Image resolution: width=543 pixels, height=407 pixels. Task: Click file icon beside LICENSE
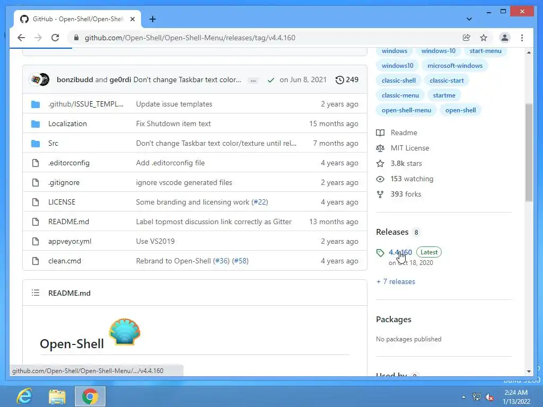[36, 202]
